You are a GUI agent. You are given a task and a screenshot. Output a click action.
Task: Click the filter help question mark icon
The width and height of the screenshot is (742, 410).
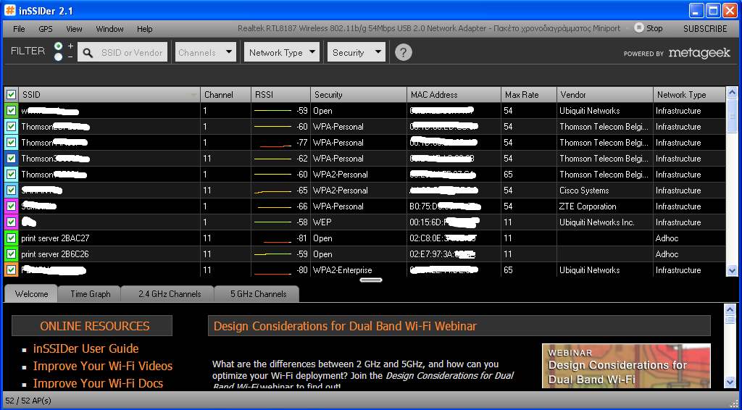pos(403,52)
